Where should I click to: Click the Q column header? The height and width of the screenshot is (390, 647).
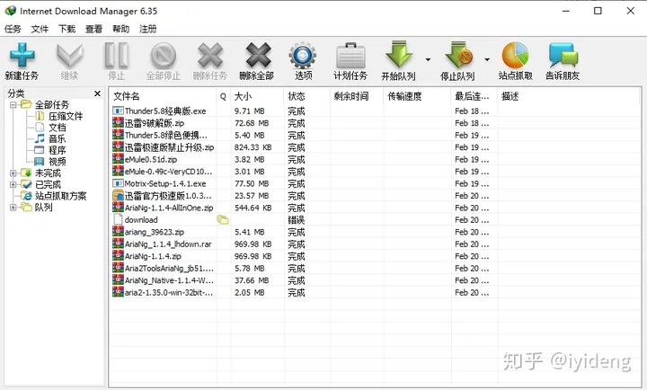point(223,96)
